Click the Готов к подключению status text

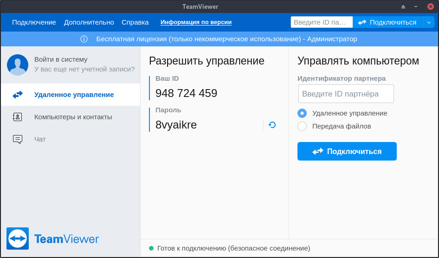click(233, 248)
